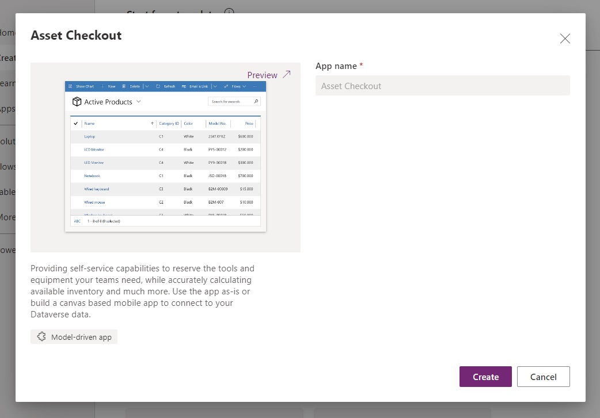This screenshot has width=600, height=418.
Task: Click the Refresh icon in preview toolbar
Action: (158, 86)
